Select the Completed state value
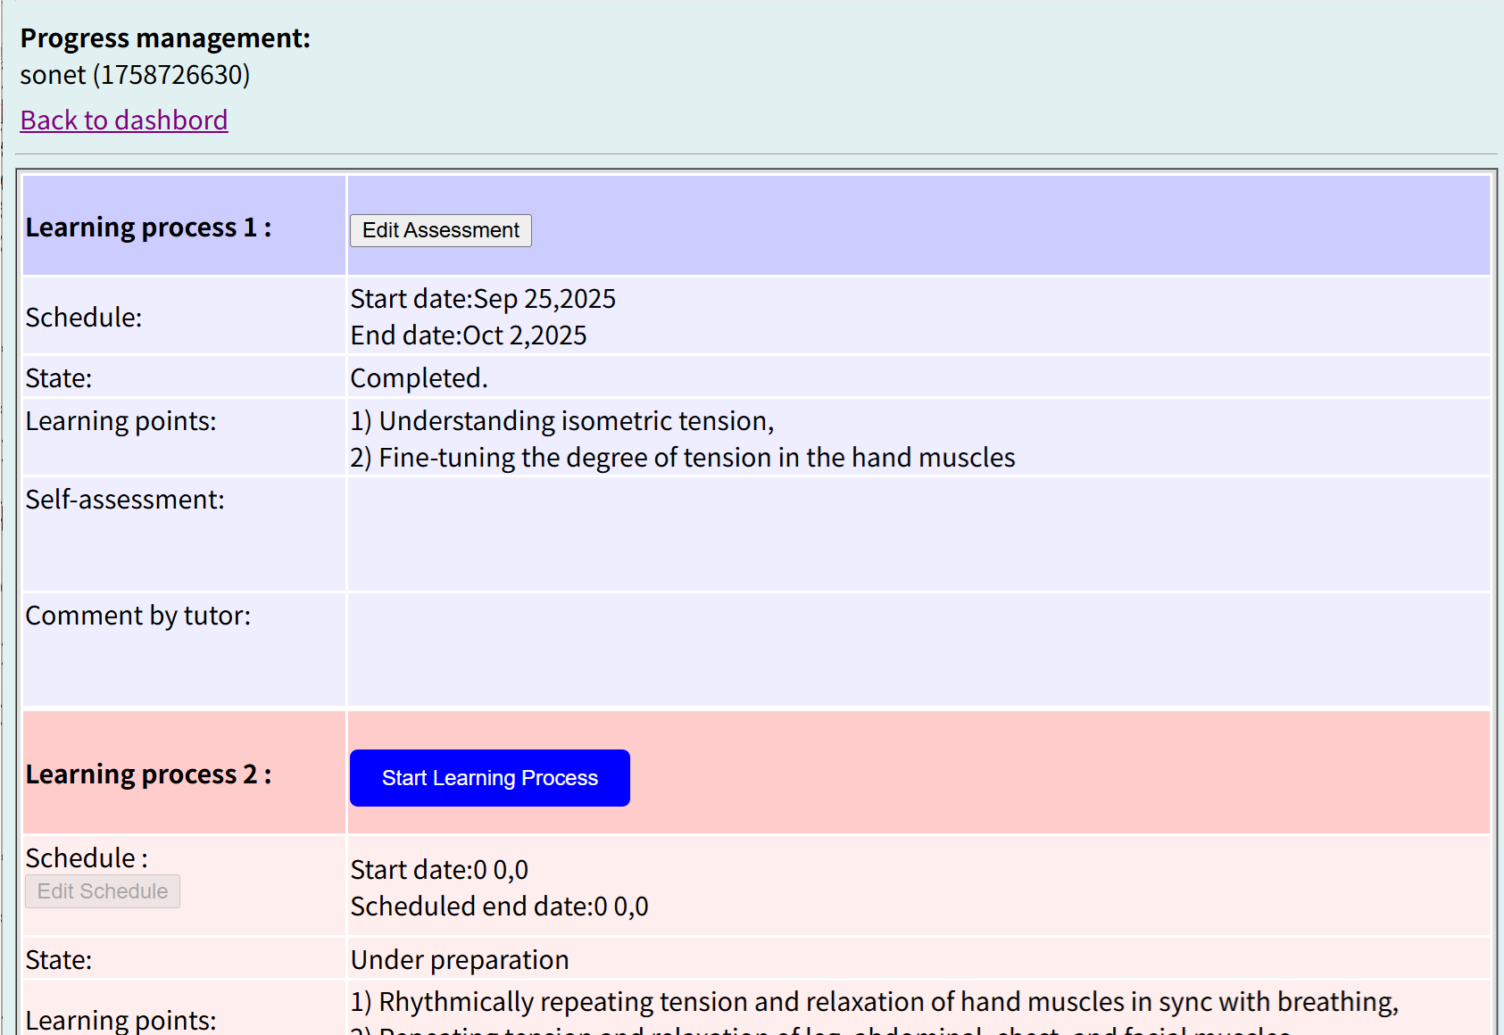The image size is (1504, 1035). point(419,378)
